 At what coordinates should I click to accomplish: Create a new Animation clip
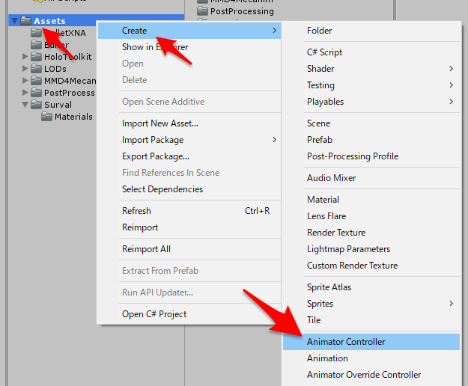(x=371, y=358)
